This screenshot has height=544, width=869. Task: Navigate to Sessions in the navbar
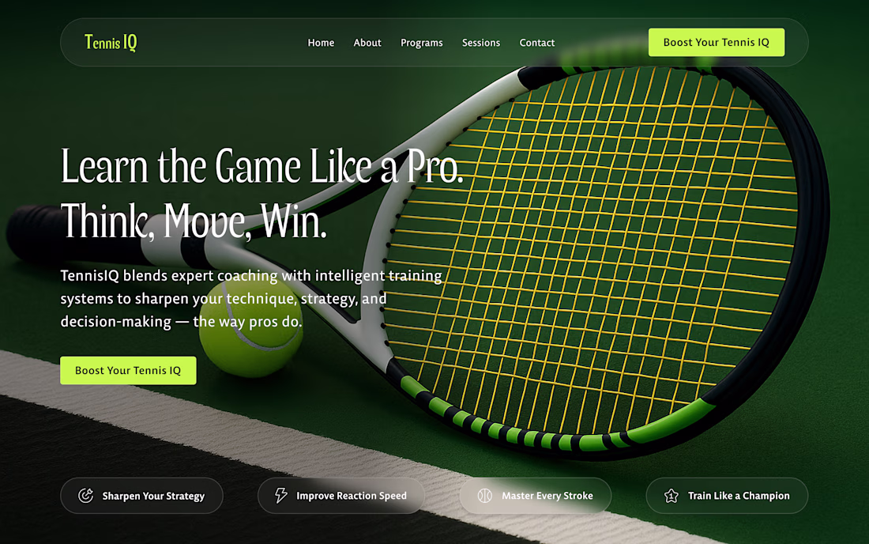(x=481, y=43)
